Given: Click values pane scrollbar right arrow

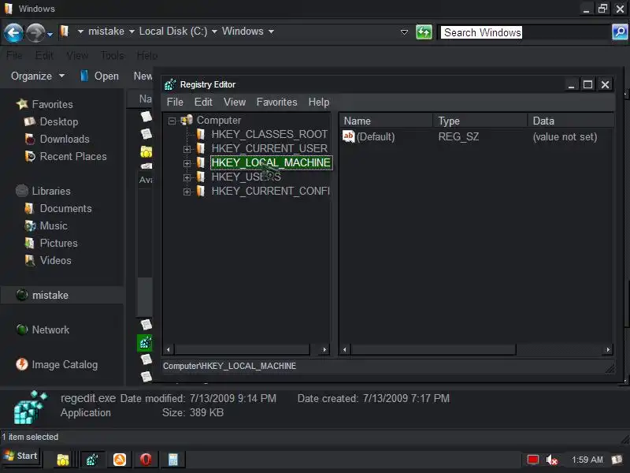Looking at the screenshot, I should coord(608,349).
